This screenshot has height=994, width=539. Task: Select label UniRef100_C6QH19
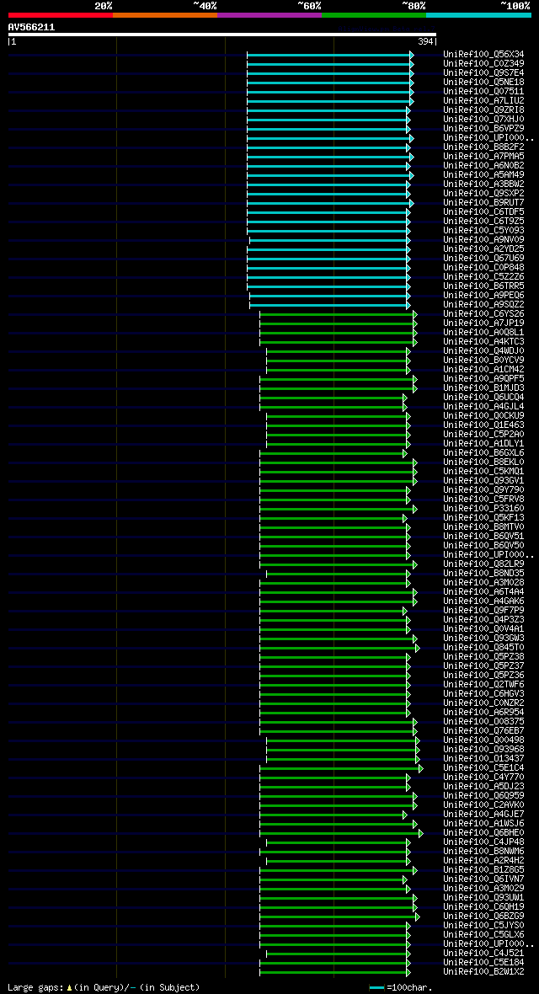[x=483, y=907]
